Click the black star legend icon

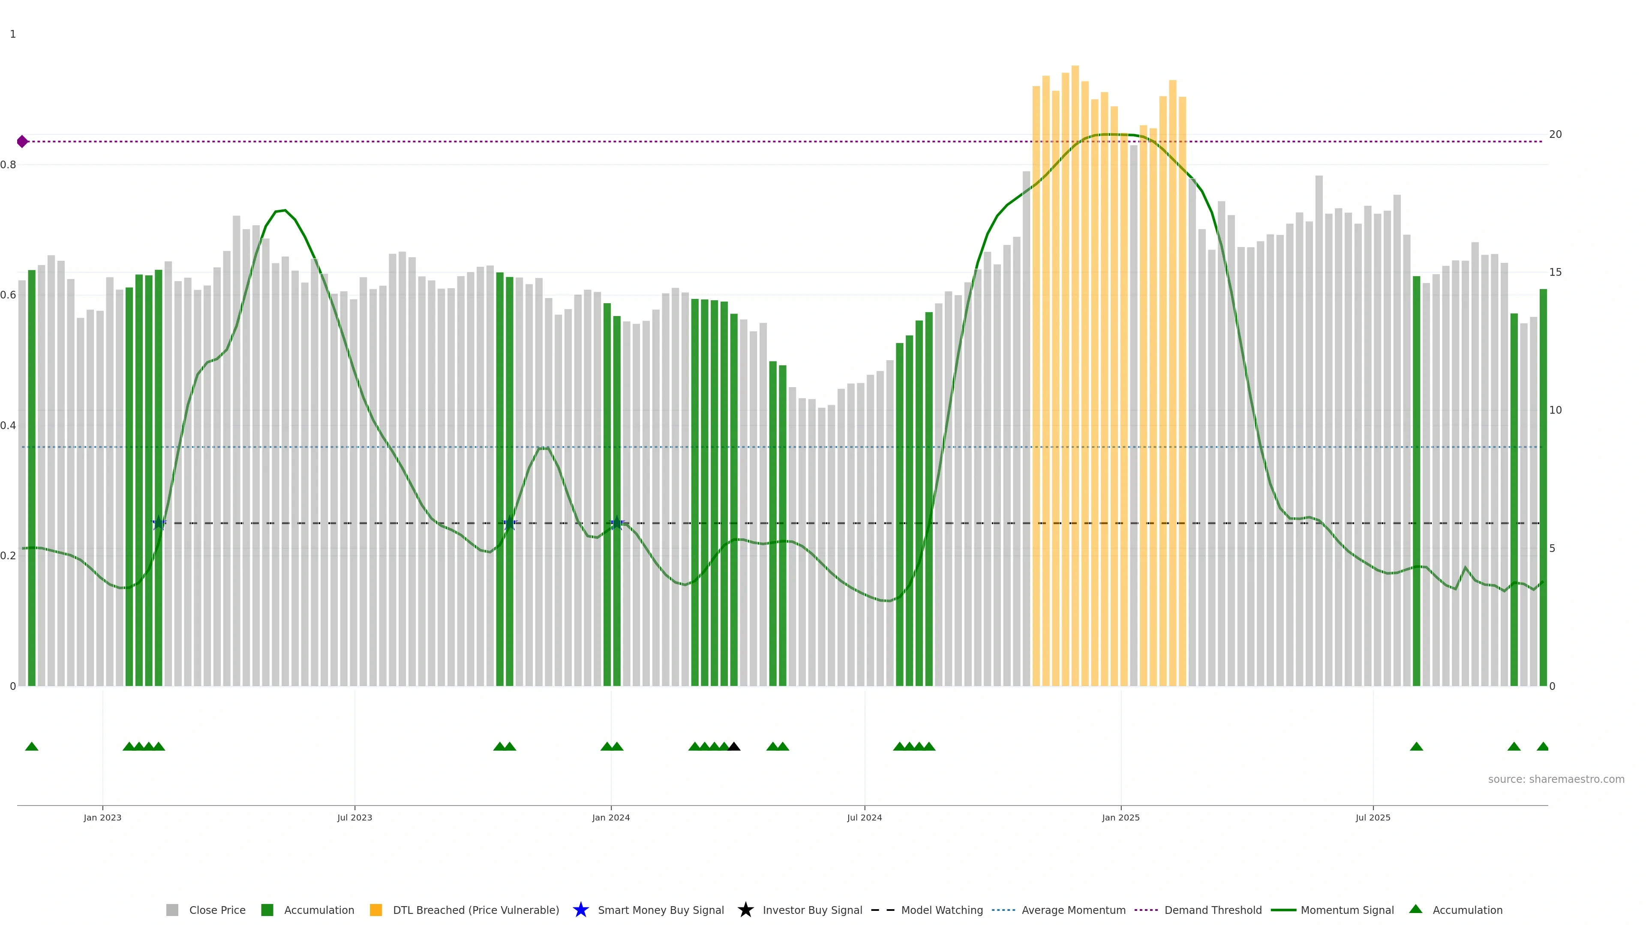(745, 910)
